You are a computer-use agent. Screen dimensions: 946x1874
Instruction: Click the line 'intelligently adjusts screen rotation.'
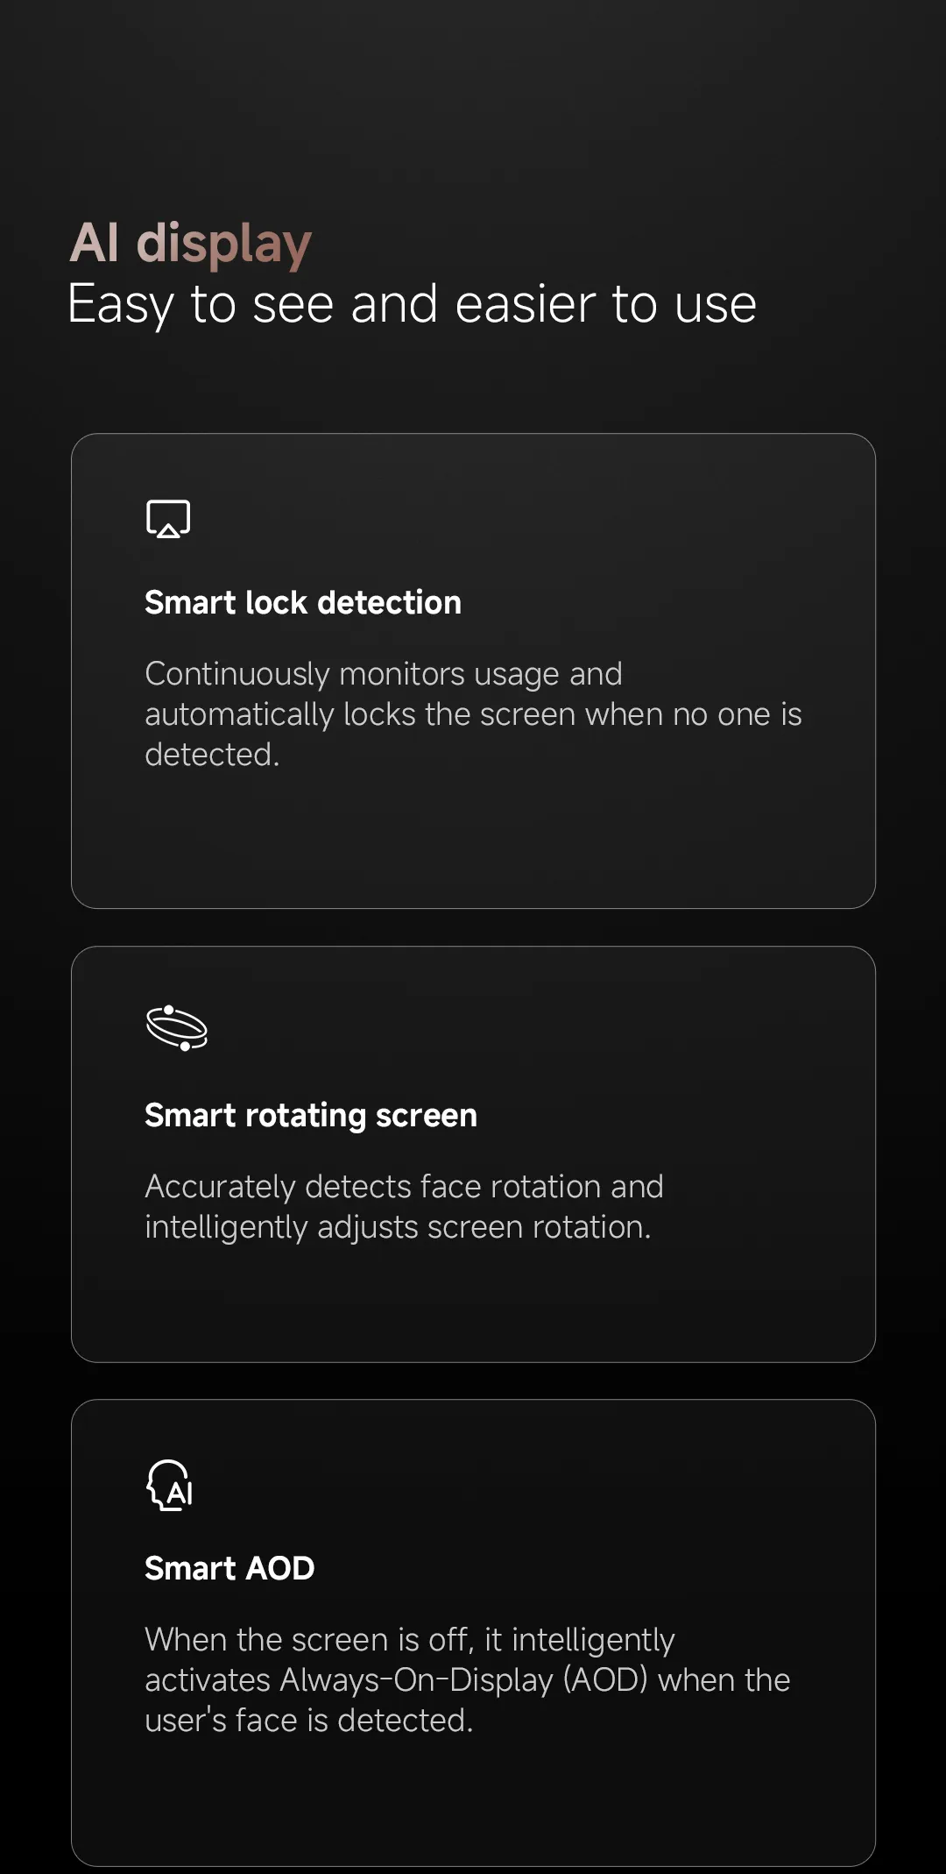tap(398, 1227)
